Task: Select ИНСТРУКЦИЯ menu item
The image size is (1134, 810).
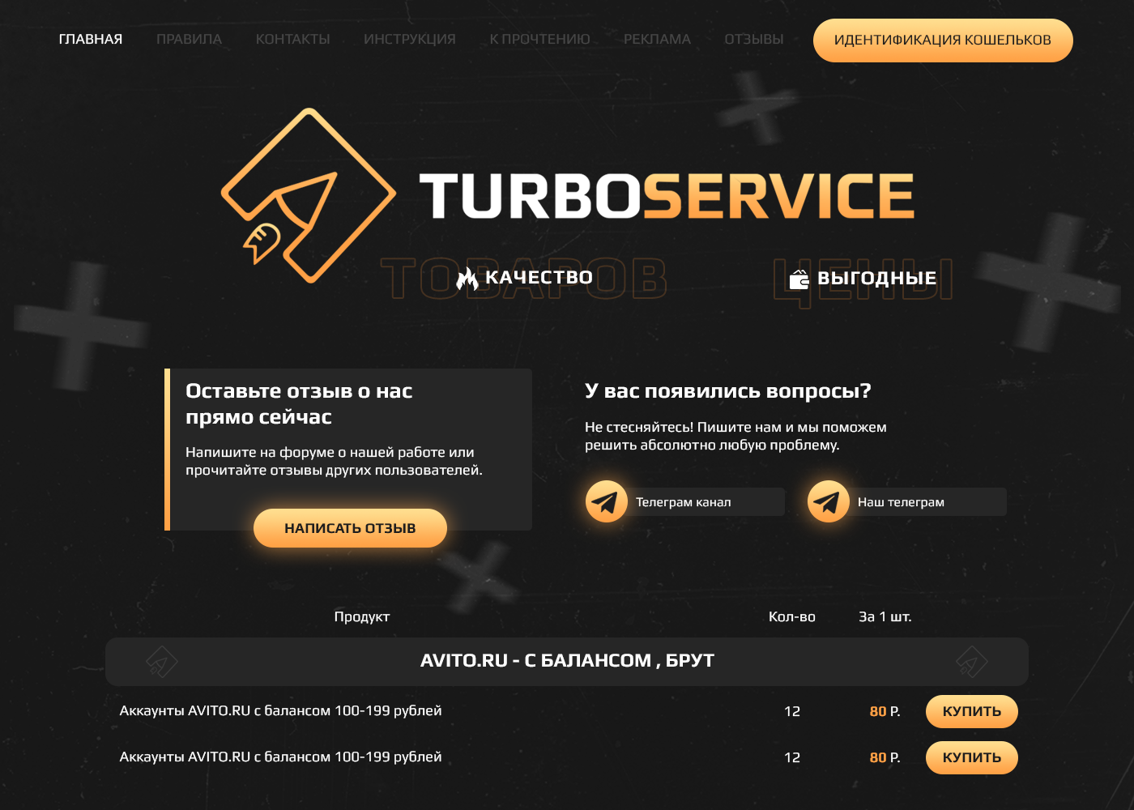Action: [410, 39]
